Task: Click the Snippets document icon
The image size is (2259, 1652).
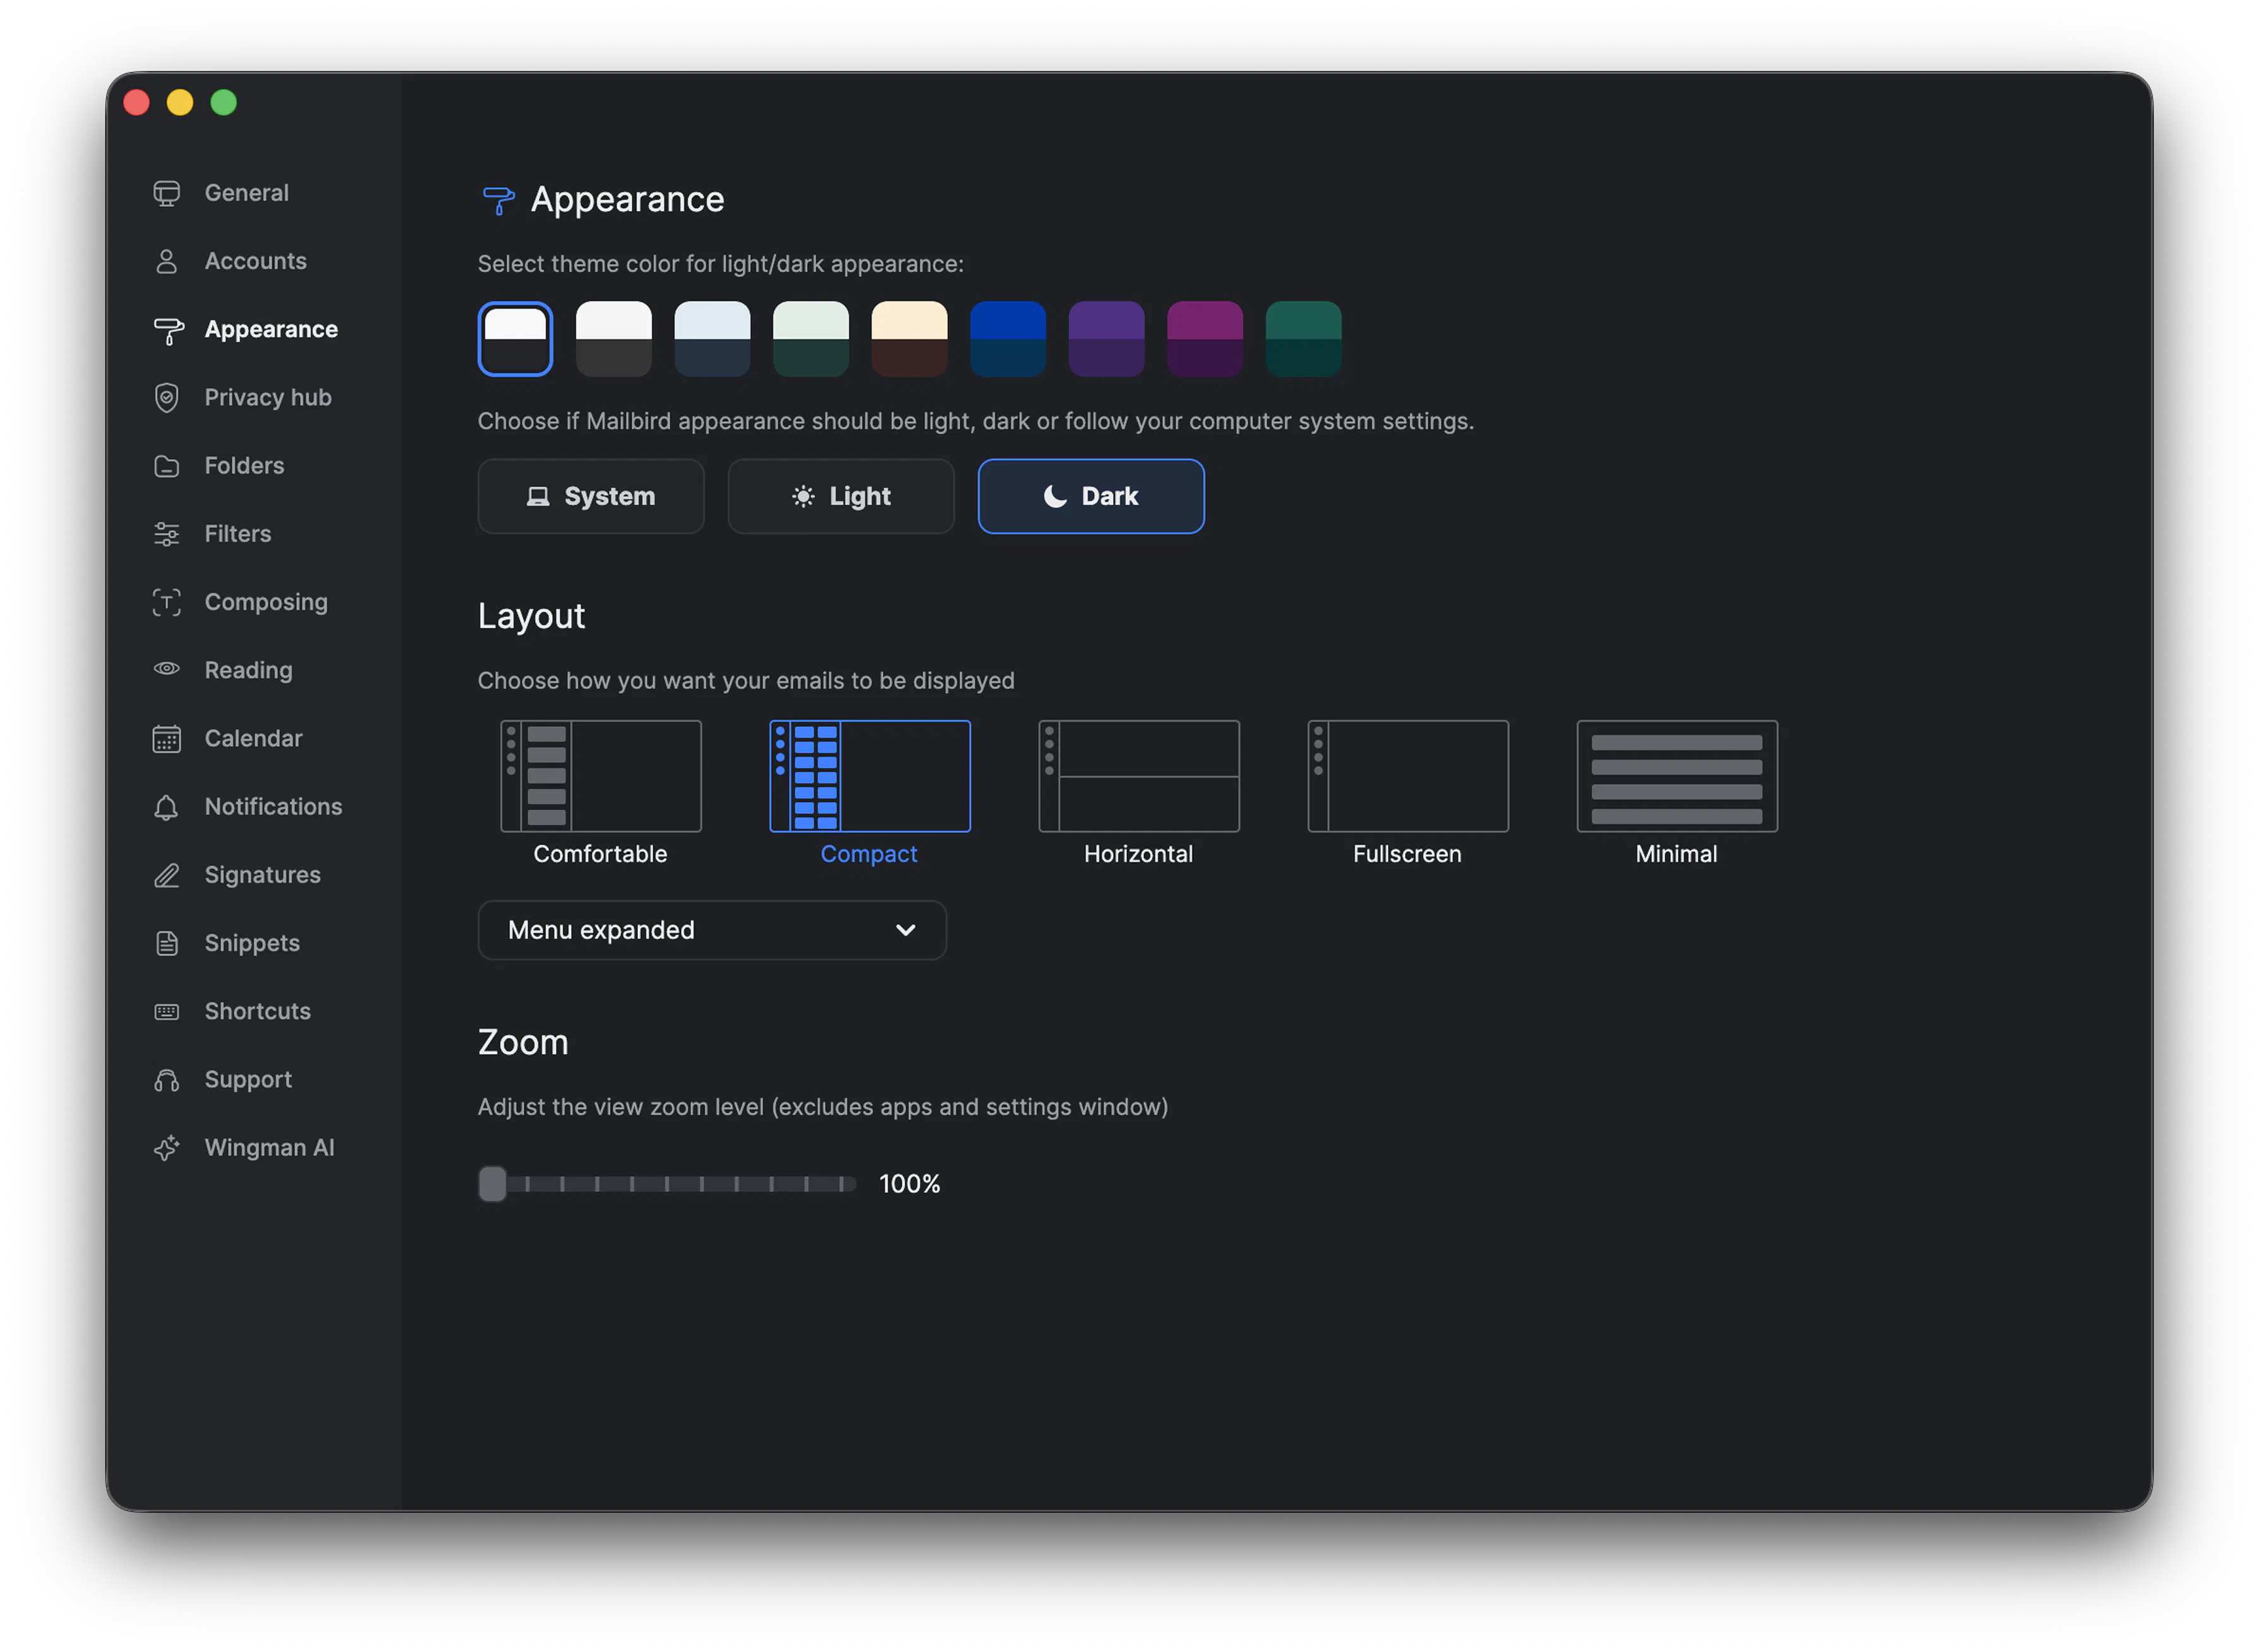Action: point(167,943)
